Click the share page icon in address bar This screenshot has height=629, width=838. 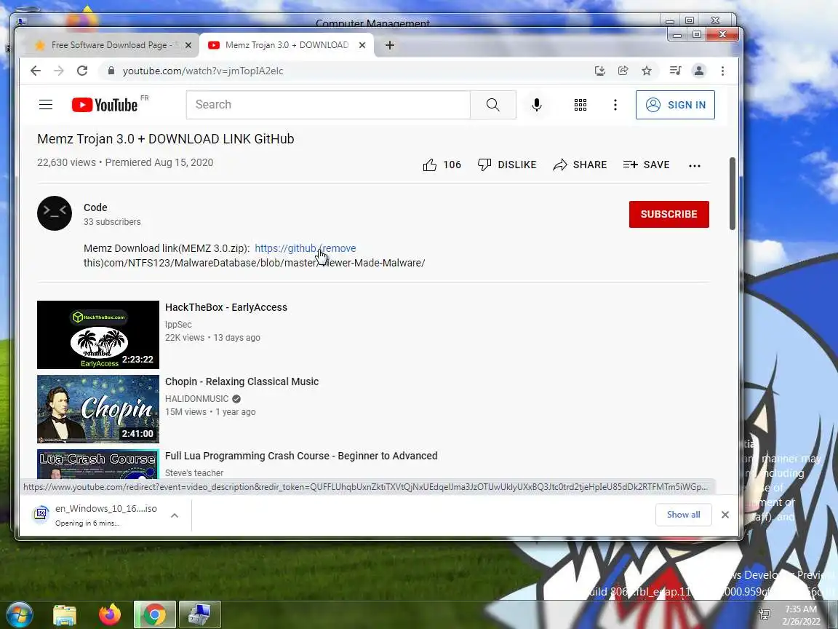[623, 71]
